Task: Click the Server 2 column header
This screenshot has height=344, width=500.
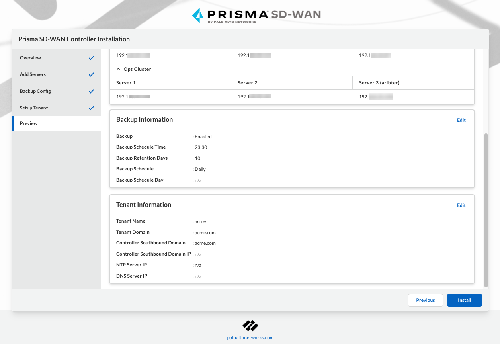Action: [292, 83]
